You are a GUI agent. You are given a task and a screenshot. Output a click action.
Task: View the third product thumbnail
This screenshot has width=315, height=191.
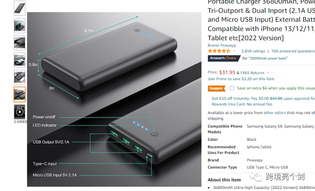[x=20, y=42]
